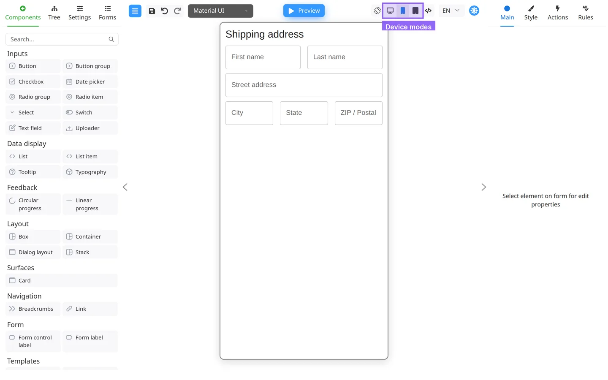Choose the Uploader component
Image resolution: width=608 pixels, height=380 pixels.
click(x=90, y=128)
